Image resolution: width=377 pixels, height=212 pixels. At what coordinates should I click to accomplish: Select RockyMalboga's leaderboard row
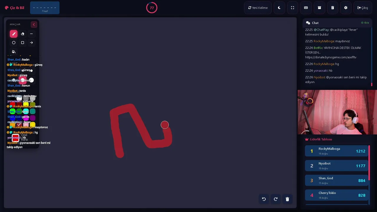(337, 151)
